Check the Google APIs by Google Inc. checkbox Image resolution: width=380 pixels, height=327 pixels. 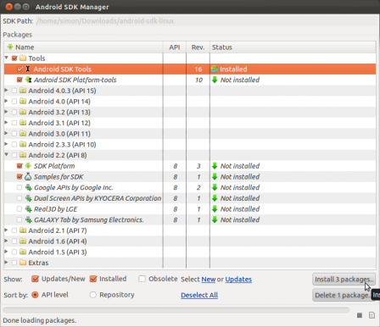pyautogui.click(x=20, y=187)
